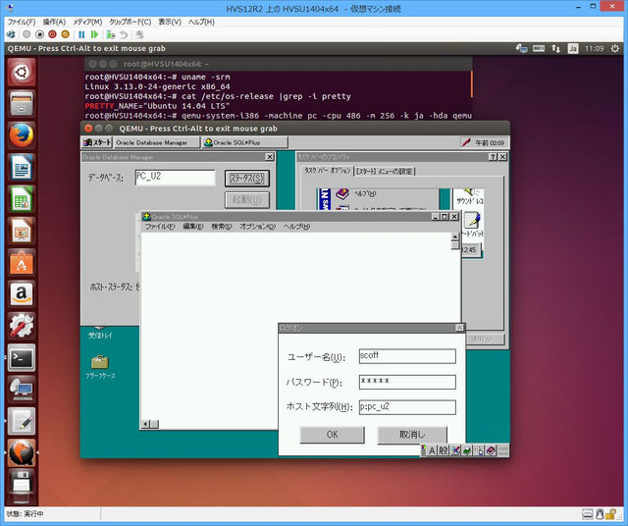Click the orange Save state toolbar icon
The image size is (628, 526).
tap(66, 34)
